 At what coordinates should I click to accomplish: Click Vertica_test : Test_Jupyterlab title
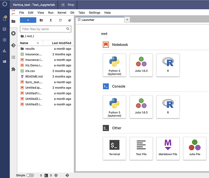tap(34, 5)
